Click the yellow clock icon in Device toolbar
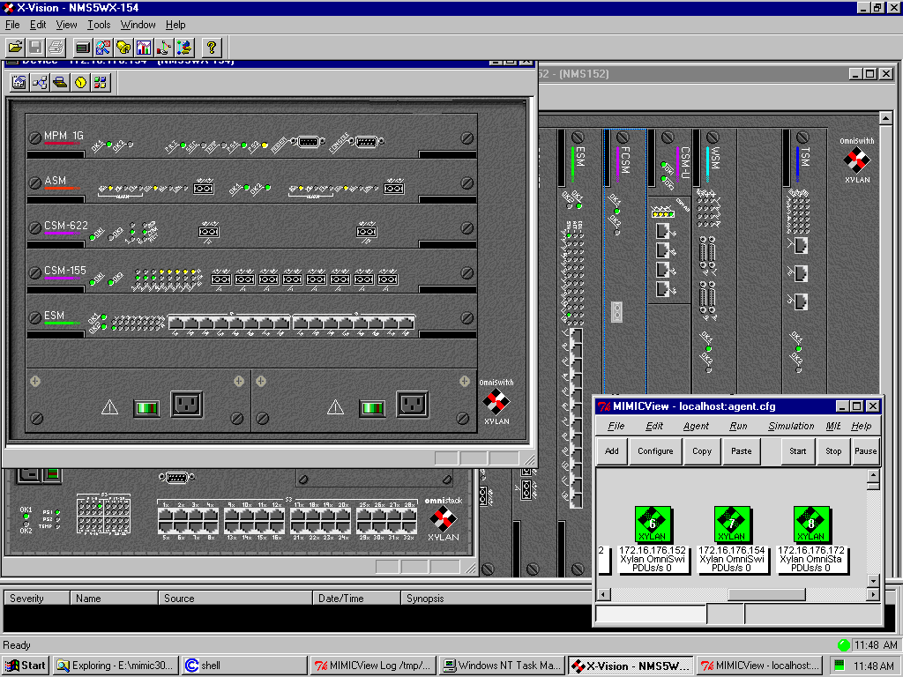 80,82
